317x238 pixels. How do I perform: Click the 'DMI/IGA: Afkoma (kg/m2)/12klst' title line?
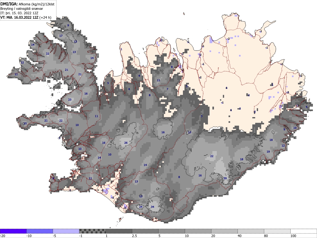pyautogui.click(x=27, y=4)
